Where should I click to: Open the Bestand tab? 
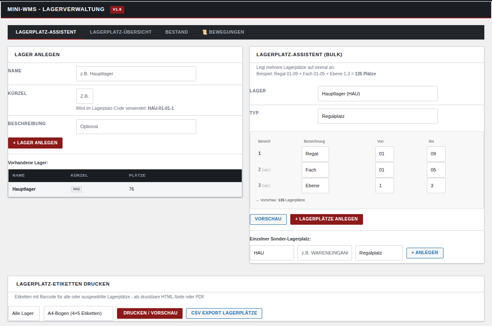pos(176,32)
